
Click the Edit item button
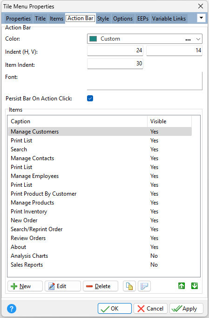click(63, 286)
